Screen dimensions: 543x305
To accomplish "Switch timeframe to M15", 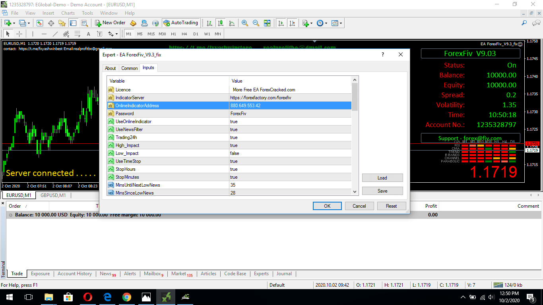I will (x=151, y=34).
